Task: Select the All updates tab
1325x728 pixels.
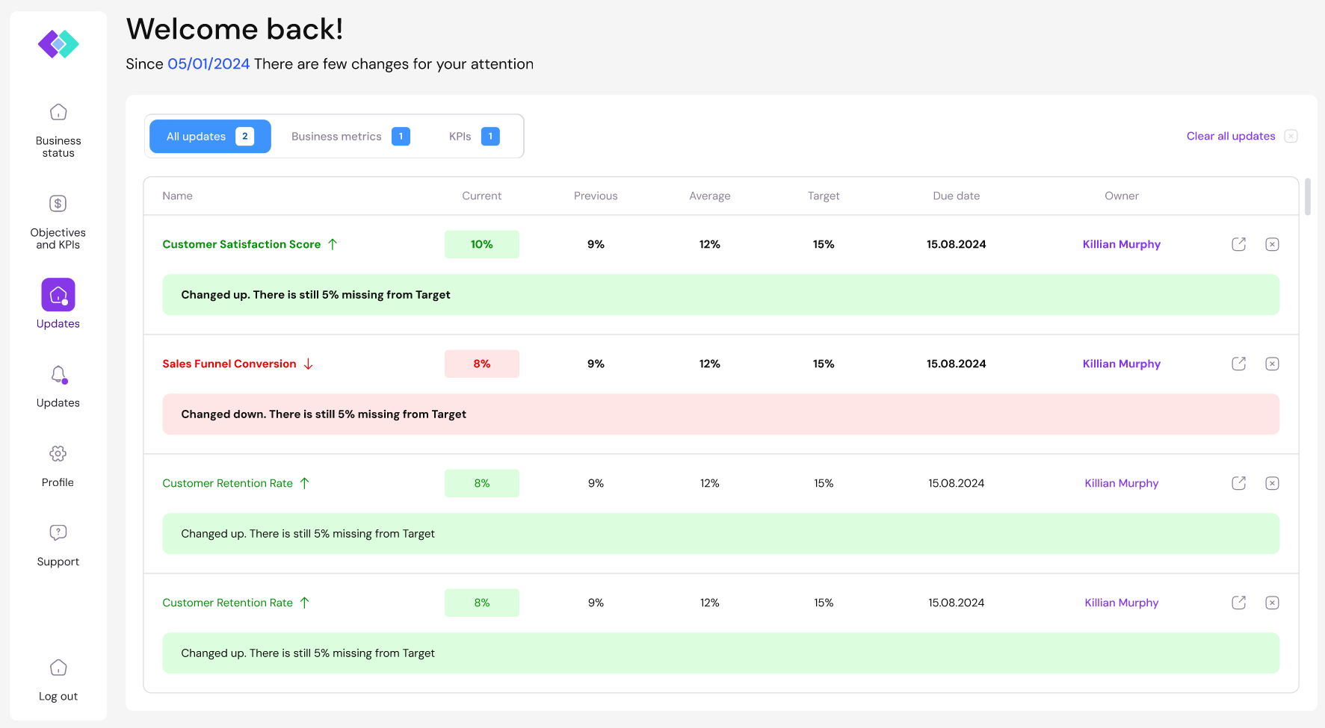Action: (x=210, y=137)
